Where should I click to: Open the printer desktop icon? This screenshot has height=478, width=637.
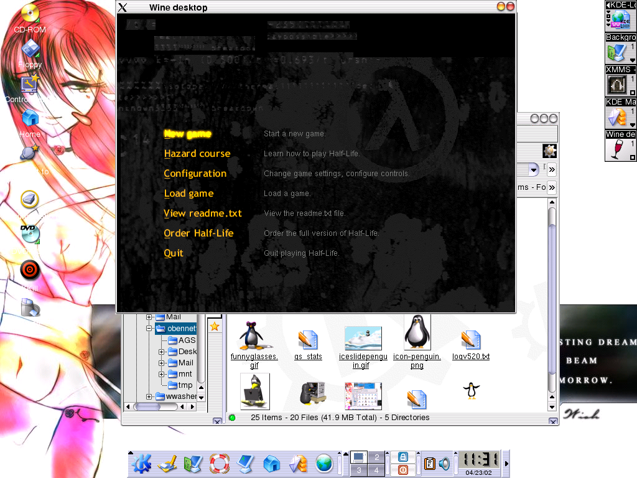pos(30,199)
